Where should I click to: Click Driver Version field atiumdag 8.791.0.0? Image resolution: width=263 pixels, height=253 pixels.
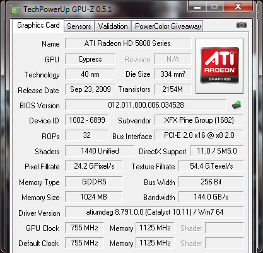pos(155,212)
